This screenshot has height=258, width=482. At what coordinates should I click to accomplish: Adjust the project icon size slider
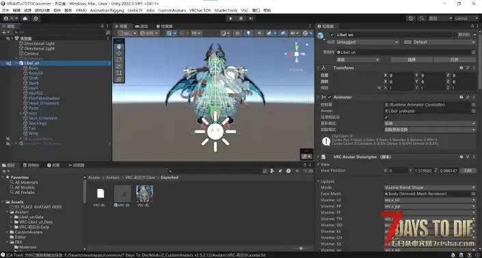coord(301,248)
